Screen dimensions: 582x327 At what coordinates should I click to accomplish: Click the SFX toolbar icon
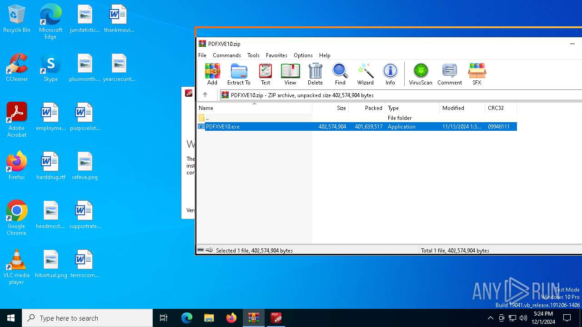477,74
